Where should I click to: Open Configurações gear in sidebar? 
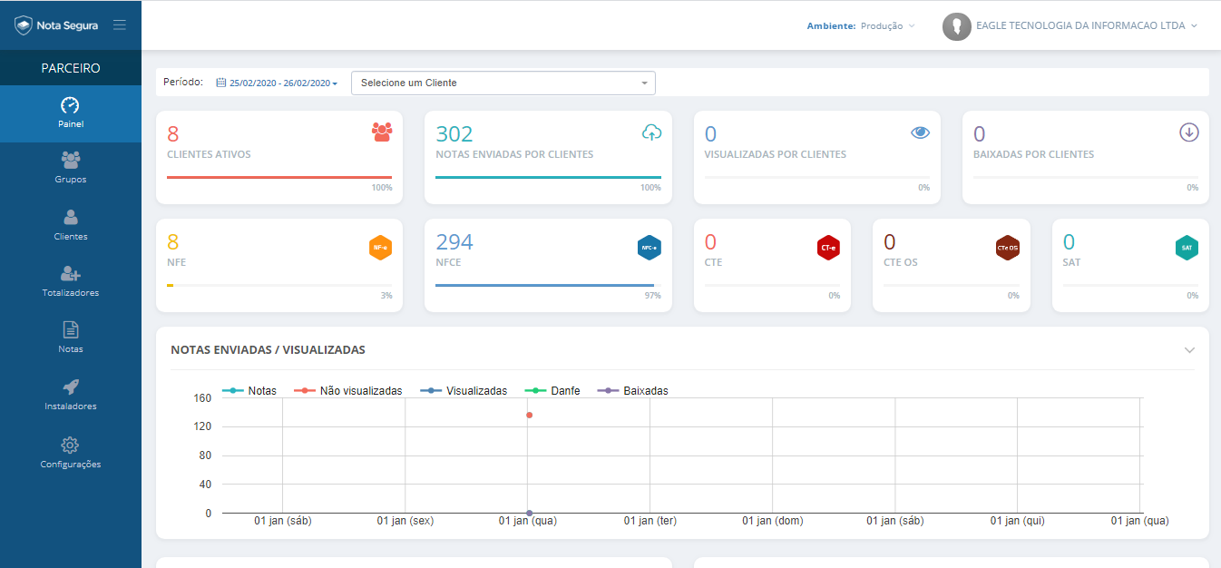[71, 452]
